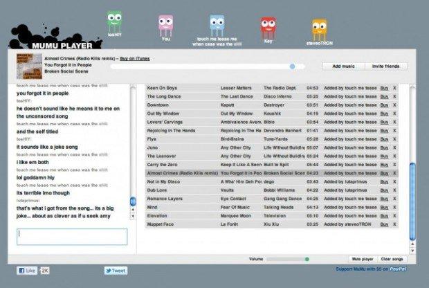429x288 pixels.
Task: Remove The Leanover with its X
Action: tap(394, 156)
